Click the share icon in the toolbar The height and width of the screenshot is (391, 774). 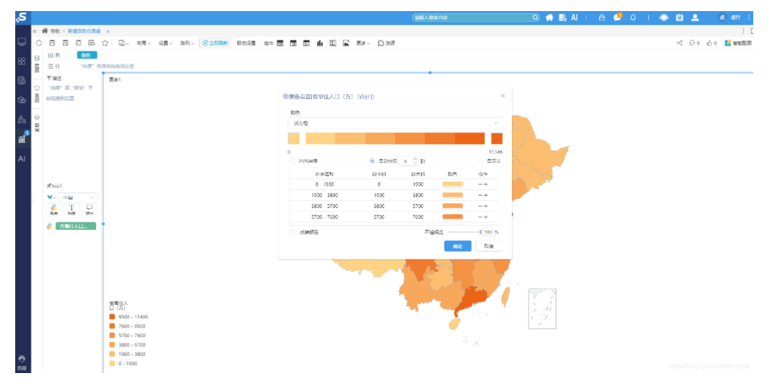tap(680, 43)
